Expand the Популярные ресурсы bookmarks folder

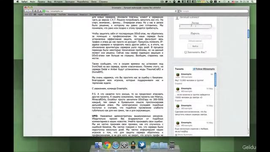pos(100,15)
